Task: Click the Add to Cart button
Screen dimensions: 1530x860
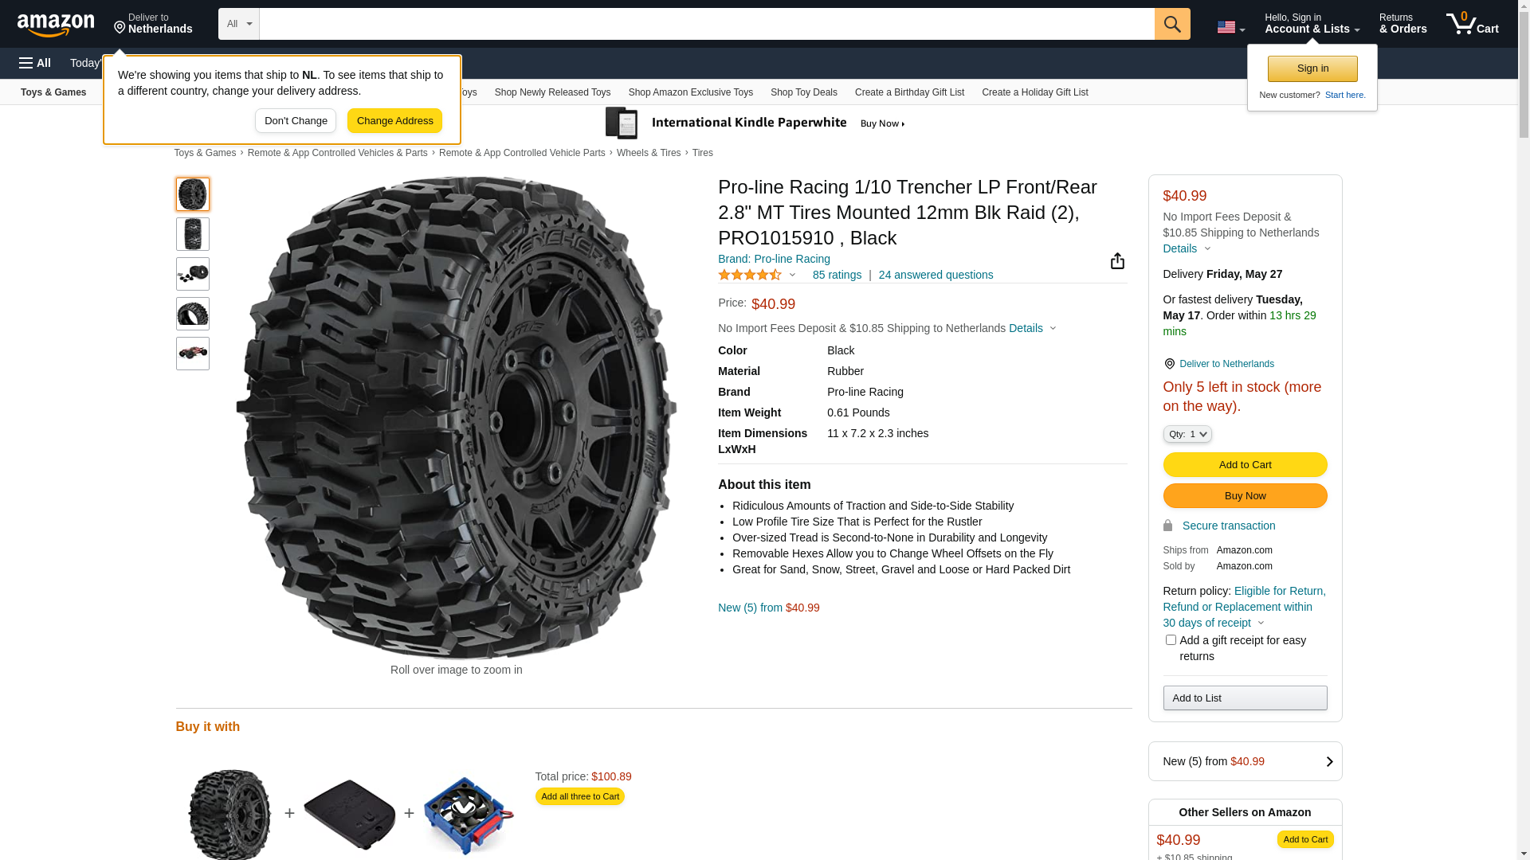Action: pos(1245,465)
